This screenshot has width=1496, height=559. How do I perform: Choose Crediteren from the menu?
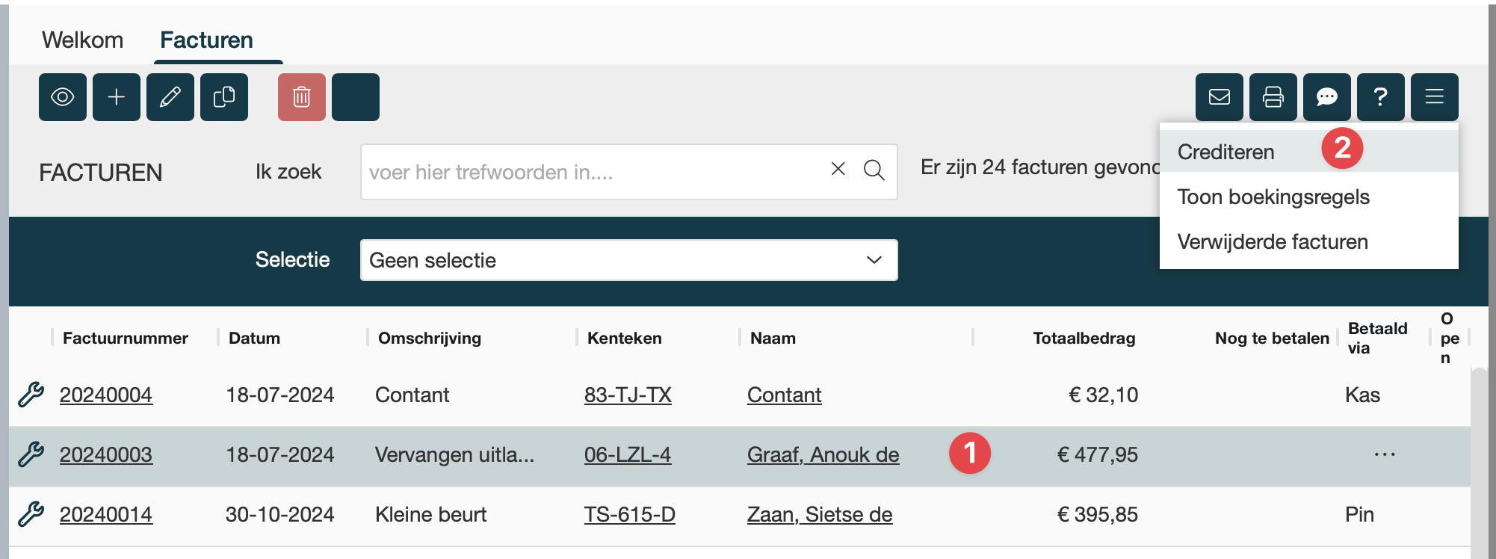point(1226,152)
